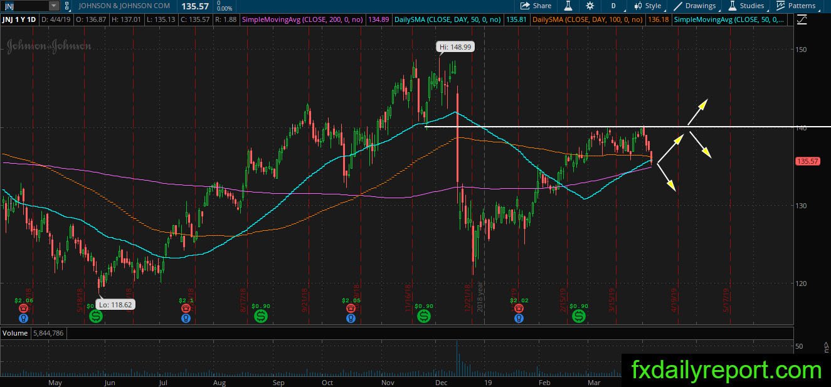
Task: Open the Share menu
Action: (x=535, y=6)
